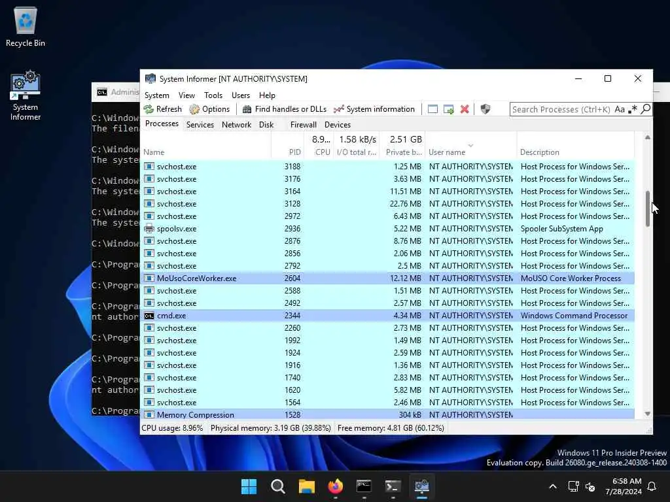670x502 pixels.
Task: Open Find handles or DLLs
Action: pyautogui.click(x=285, y=109)
